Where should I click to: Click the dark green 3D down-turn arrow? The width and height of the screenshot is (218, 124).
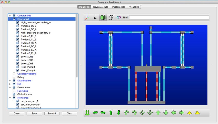[118, 113]
